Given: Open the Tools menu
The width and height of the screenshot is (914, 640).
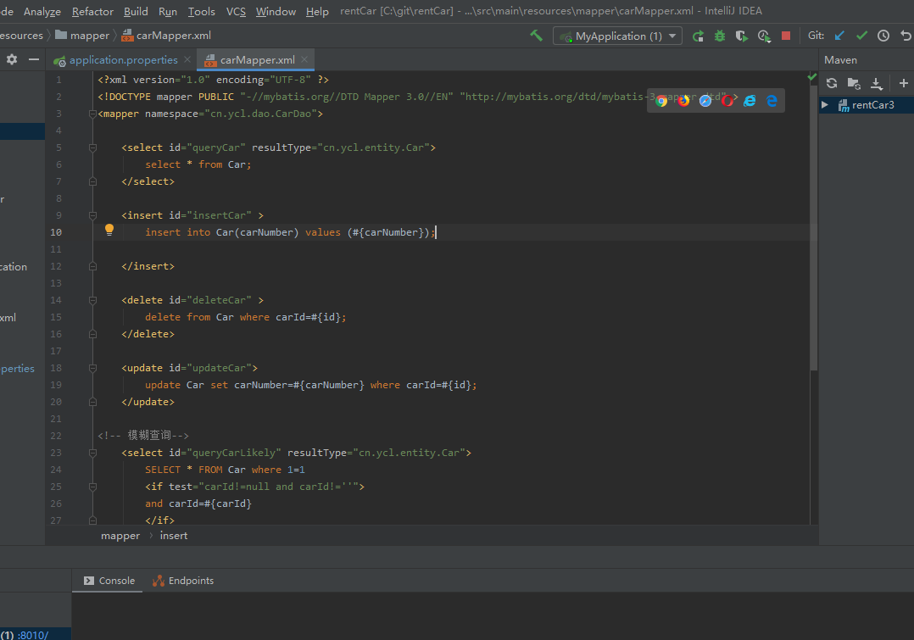Looking at the screenshot, I should [202, 11].
